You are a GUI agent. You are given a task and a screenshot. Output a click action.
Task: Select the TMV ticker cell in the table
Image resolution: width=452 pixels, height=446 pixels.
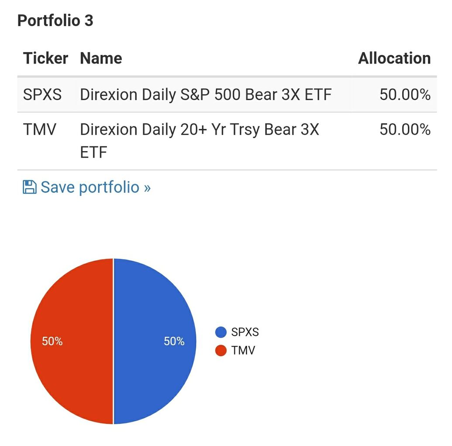(40, 129)
